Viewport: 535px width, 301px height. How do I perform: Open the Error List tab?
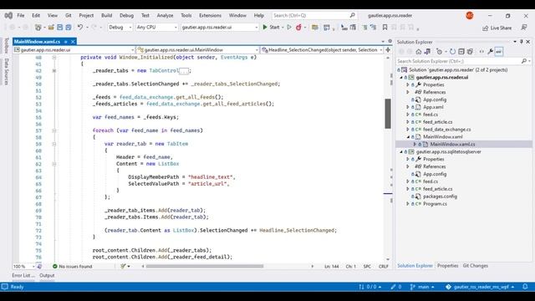(23, 275)
